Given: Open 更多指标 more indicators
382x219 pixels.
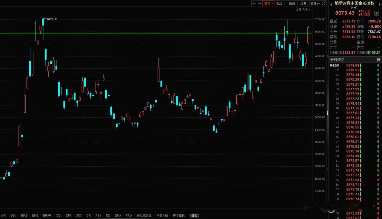Looking at the screenshot, I should point(179,215).
